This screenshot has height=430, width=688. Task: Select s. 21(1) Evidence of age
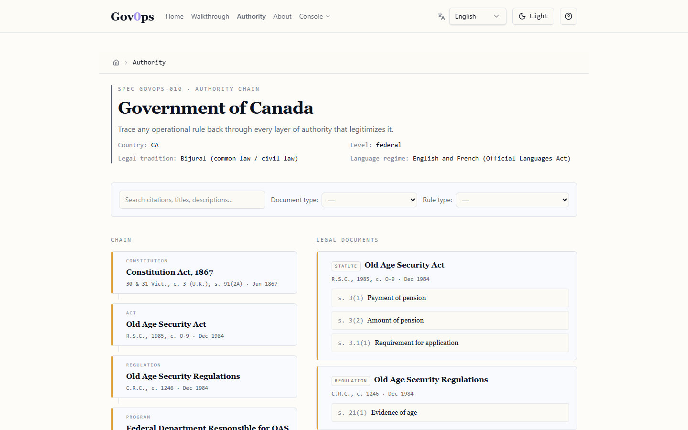tap(450, 413)
